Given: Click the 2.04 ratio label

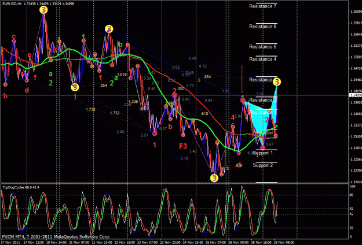Looking at the screenshot, I should tap(239, 117).
